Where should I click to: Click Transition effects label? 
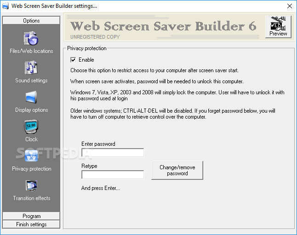coord(32,198)
